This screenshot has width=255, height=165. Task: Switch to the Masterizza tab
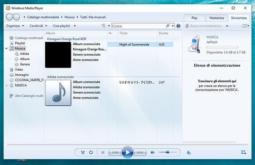[x=217, y=18]
